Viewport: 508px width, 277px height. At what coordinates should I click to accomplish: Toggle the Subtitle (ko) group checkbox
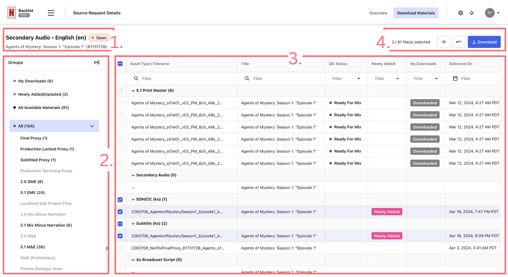tap(120, 224)
